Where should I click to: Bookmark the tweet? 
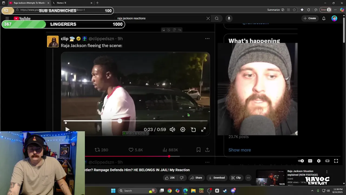[x=198, y=150]
